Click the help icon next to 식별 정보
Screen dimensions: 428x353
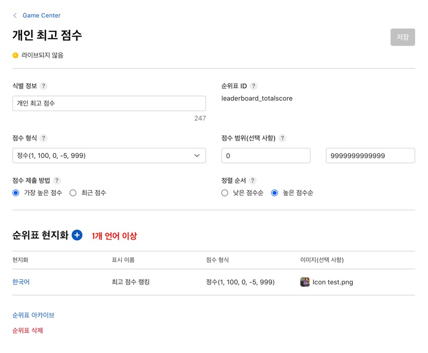(x=43, y=86)
